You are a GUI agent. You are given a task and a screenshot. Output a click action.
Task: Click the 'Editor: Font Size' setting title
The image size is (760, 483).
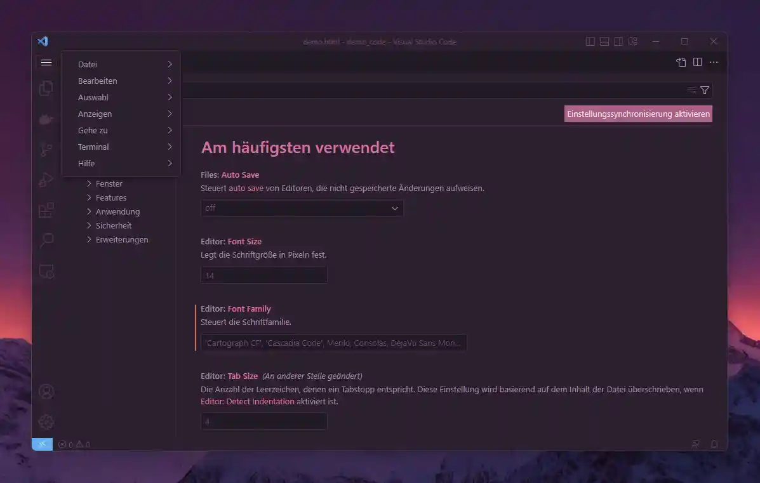pos(231,242)
